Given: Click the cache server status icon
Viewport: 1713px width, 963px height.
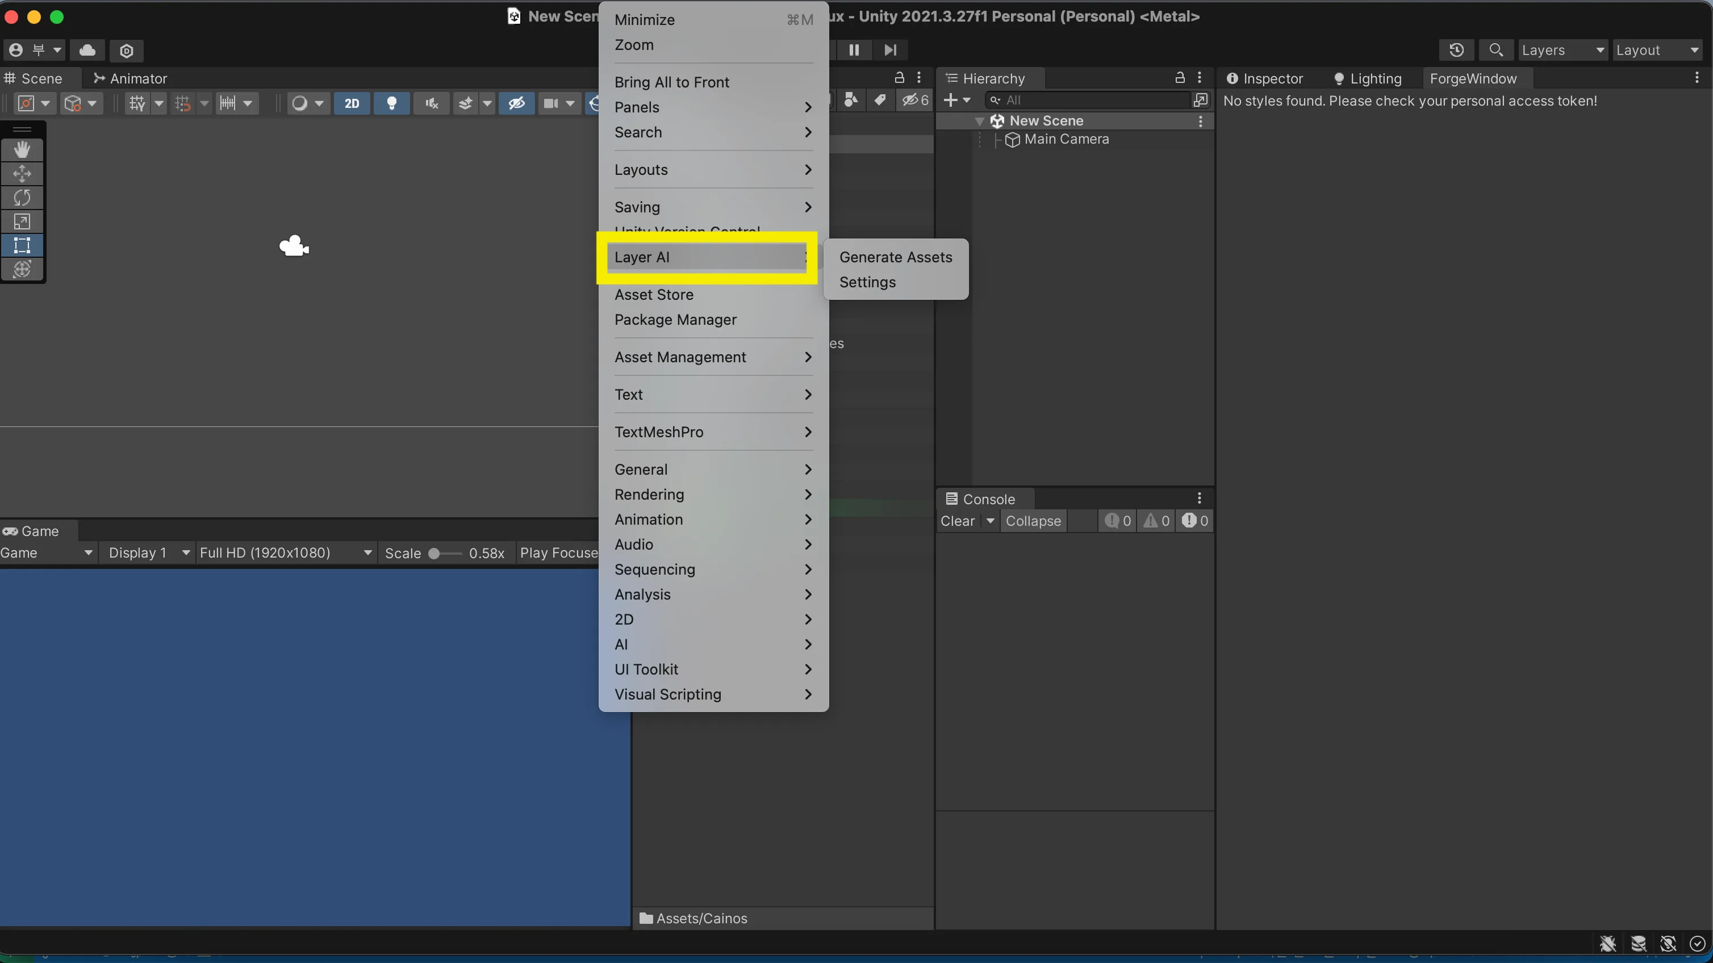Looking at the screenshot, I should pyautogui.click(x=1639, y=943).
